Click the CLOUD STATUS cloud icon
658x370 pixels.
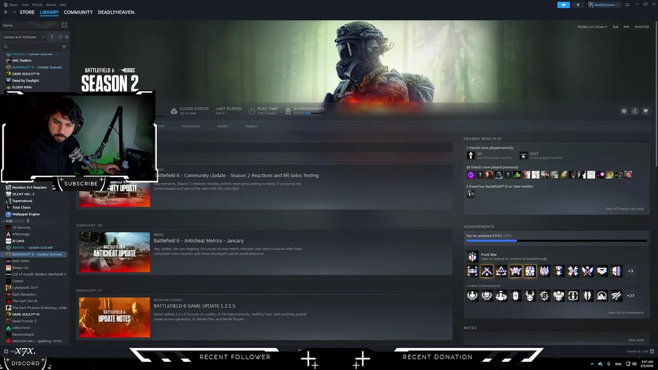(174, 111)
